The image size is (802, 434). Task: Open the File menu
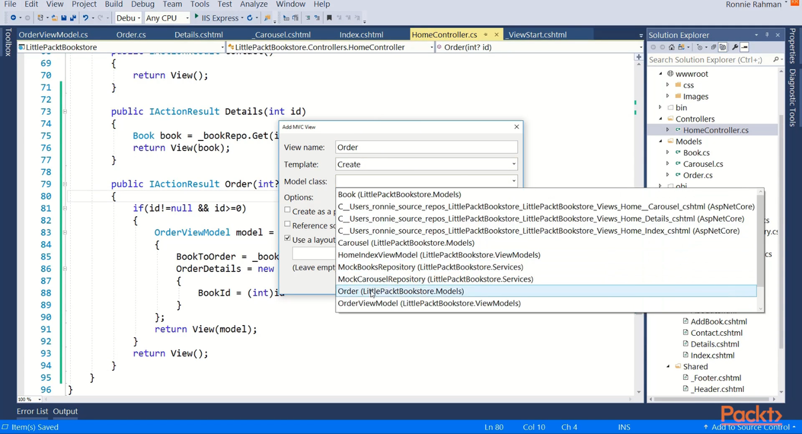coord(10,4)
